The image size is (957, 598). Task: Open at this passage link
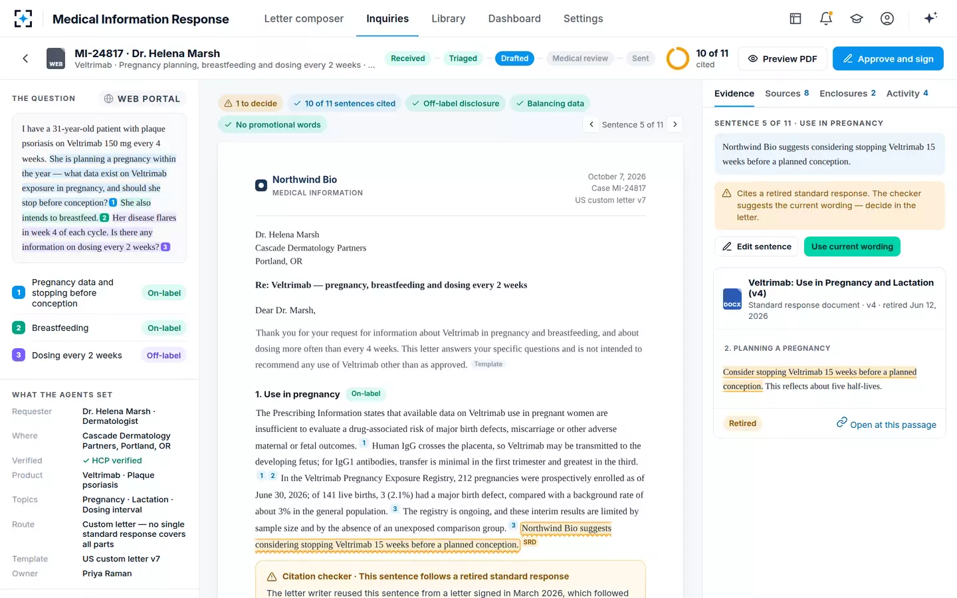point(887,424)
